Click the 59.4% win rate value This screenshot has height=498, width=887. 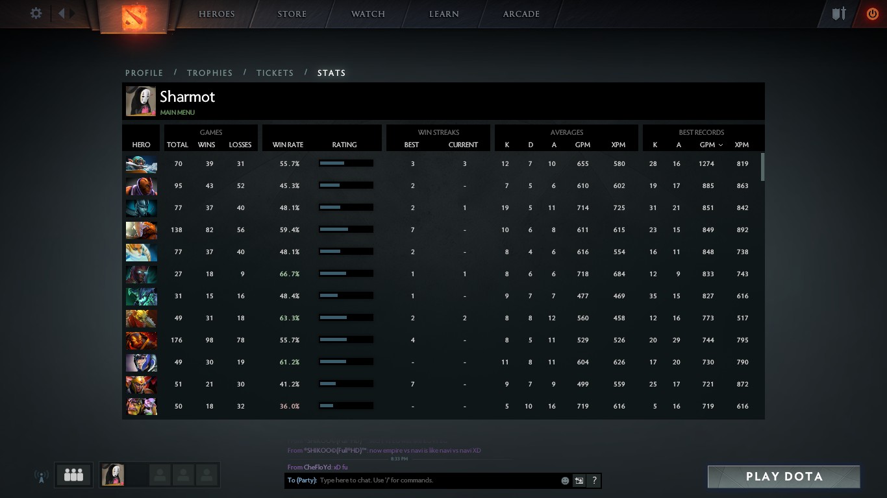pyautogui.click(x=290, y=230)
